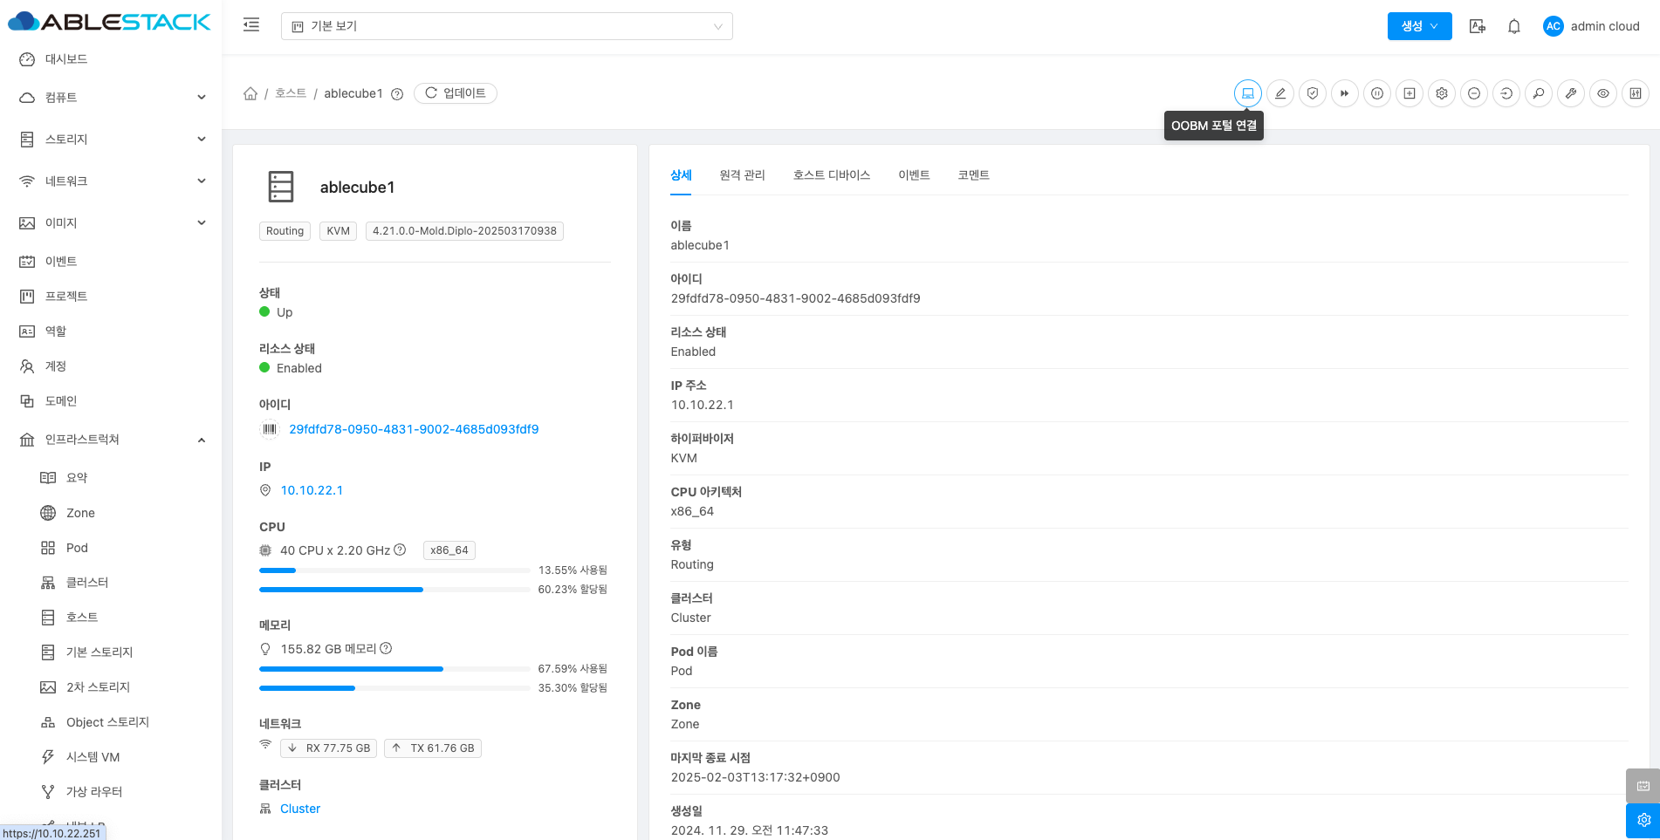This screenshot has height=840, width=1660.
Task: Open the OOBM portal connection laptop icon
Action: point(1247,93)
